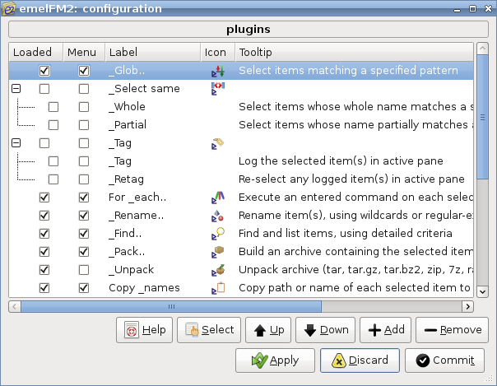The image size is (497, 386).
Task: Select the _Retag label cell
Action: click(126, 179)
